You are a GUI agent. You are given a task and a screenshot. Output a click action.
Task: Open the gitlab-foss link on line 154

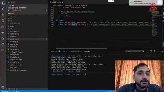[x=121, y=22]
